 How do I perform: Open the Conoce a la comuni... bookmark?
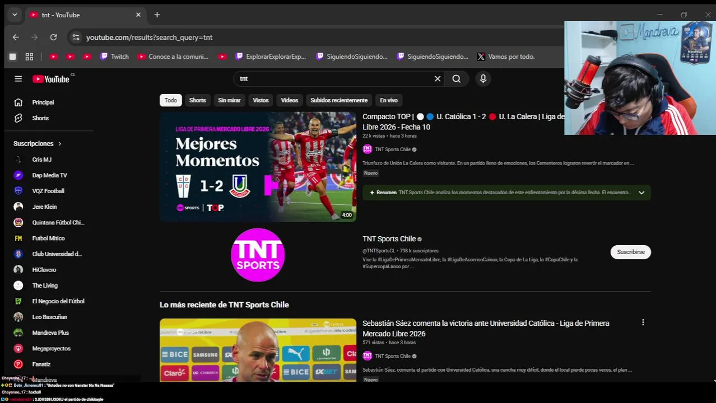point(173,57)
